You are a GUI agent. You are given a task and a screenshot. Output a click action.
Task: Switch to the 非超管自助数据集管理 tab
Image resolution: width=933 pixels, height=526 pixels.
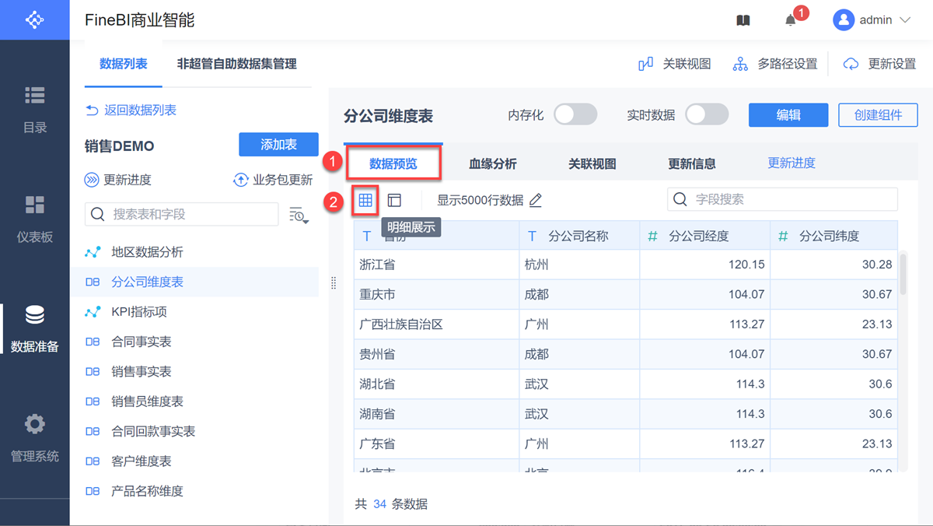(237, 64)
